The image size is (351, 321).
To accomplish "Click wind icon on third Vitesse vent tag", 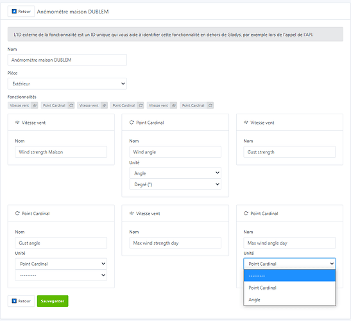I will pyautogui.click(x=174, y=105).
